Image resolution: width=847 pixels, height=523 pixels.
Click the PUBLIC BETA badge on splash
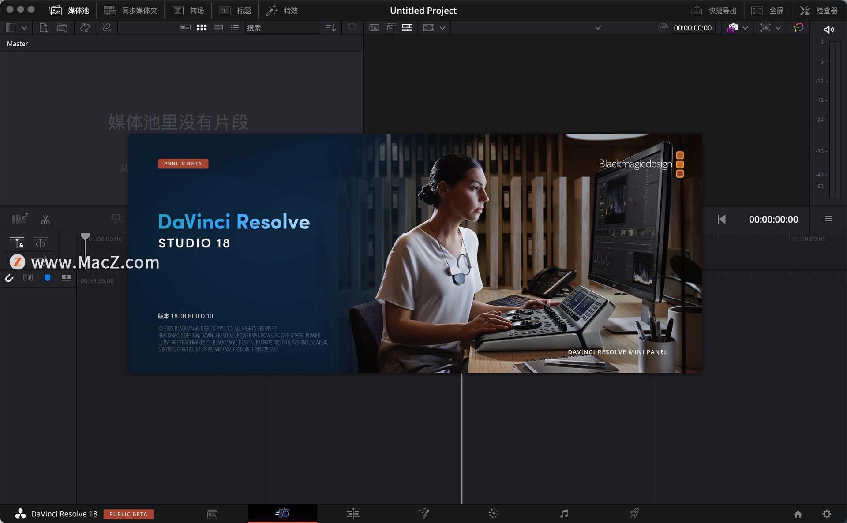183,164
